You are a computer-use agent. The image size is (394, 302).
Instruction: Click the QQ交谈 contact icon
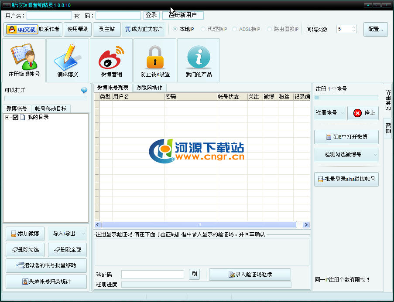[22, 30]
